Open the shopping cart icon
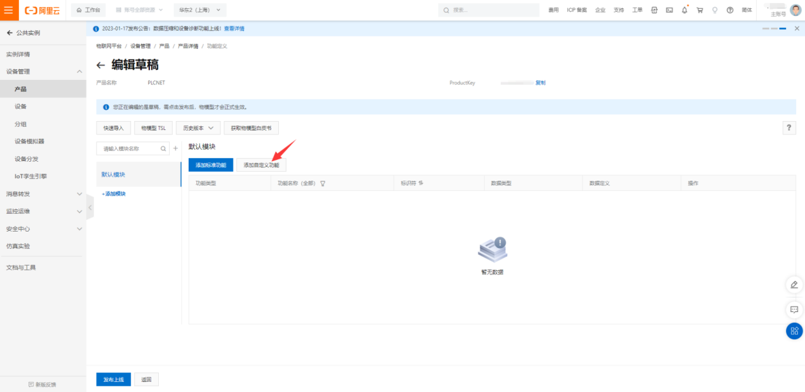The height and width of the screenshot is (392, 805). [700, 10]
